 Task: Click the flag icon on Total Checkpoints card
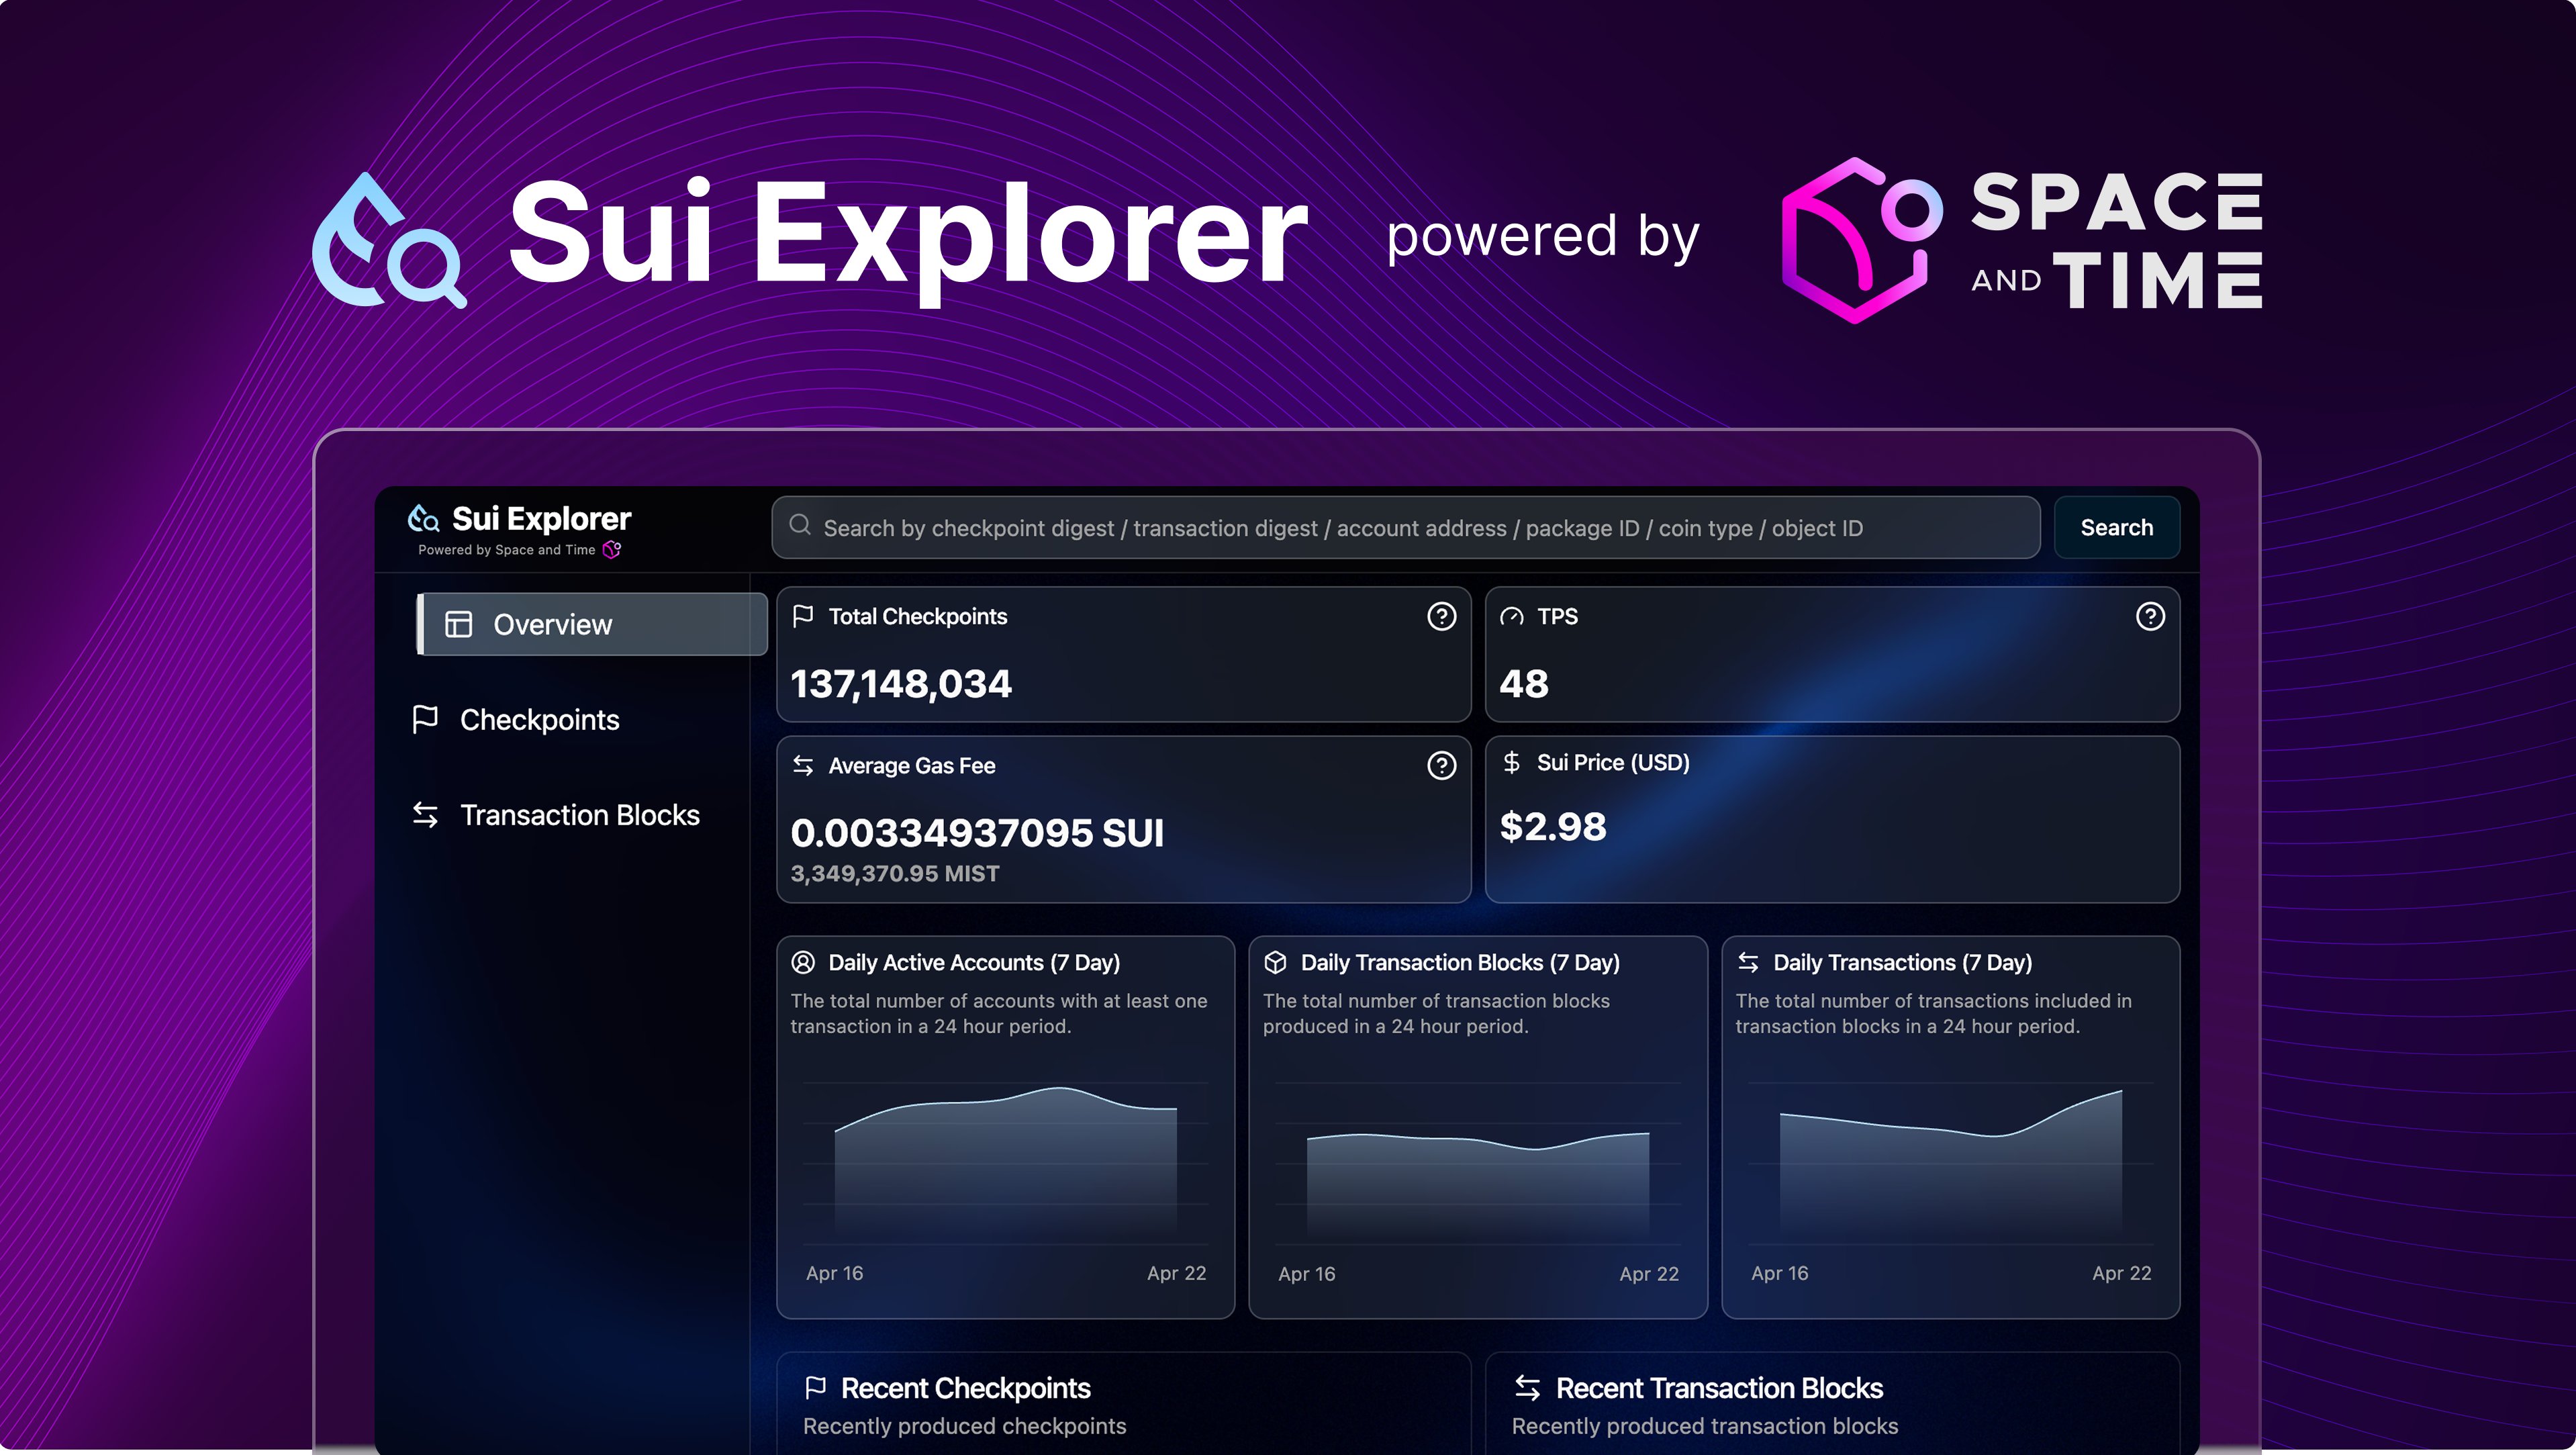[802, 616]
